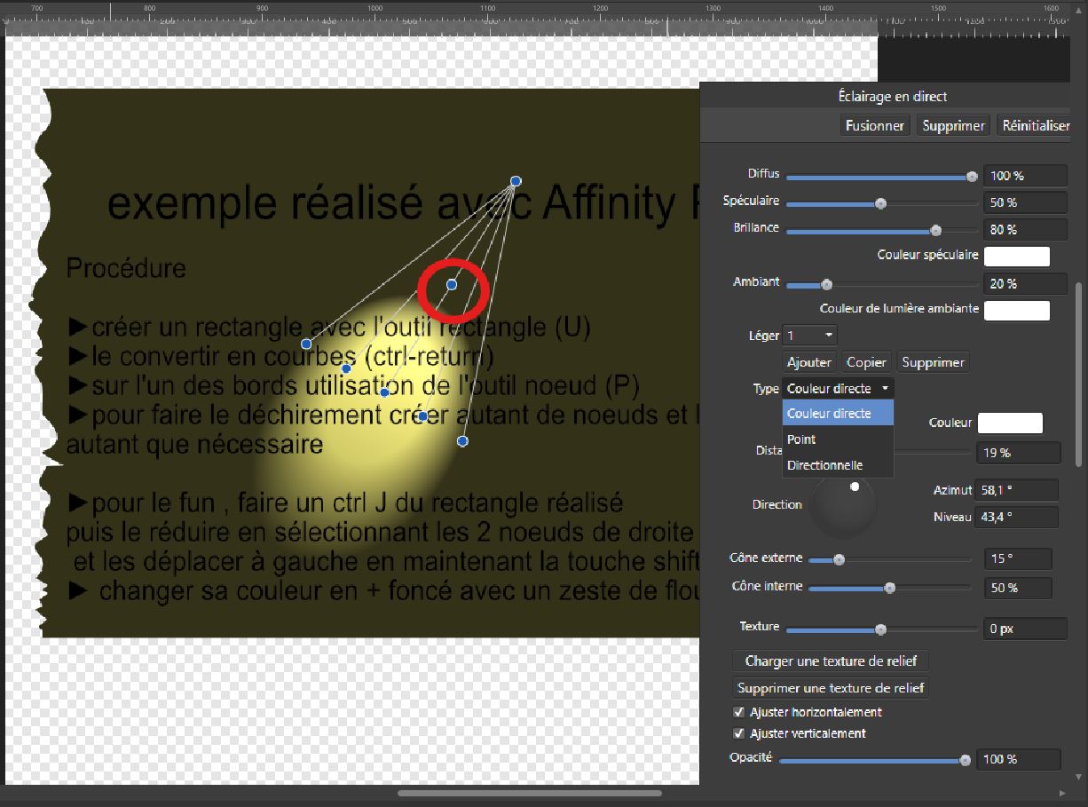Select highlighted Couleur directe in list
This screenshot has height=807, width=1088.
pyautogui.click(x=838, y=413)
